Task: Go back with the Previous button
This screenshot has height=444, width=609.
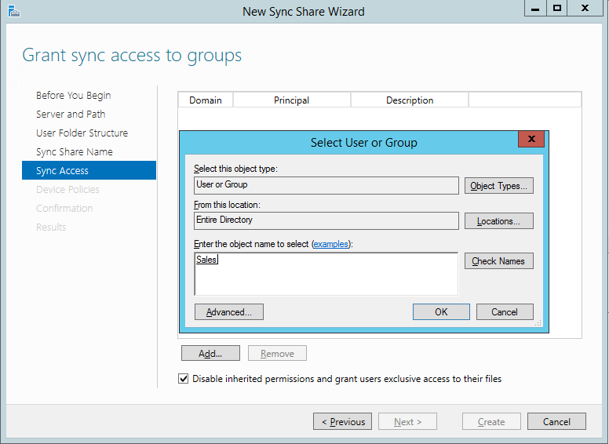Action: [342, 422]
